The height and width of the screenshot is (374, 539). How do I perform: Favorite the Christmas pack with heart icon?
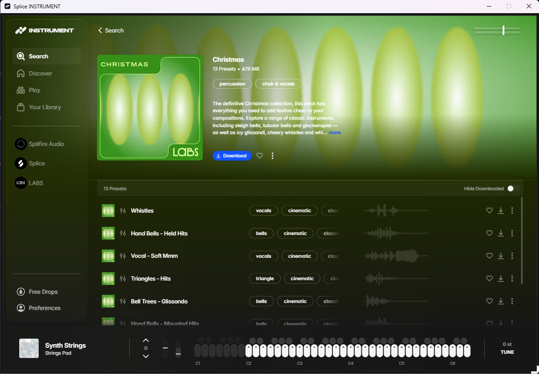pyautogui.click(x=260, y=156)
